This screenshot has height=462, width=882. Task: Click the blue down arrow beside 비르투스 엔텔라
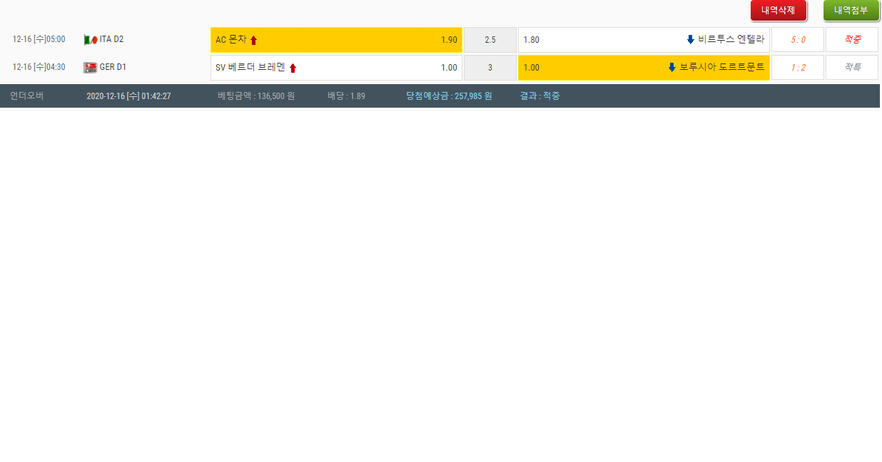[690, 40]
